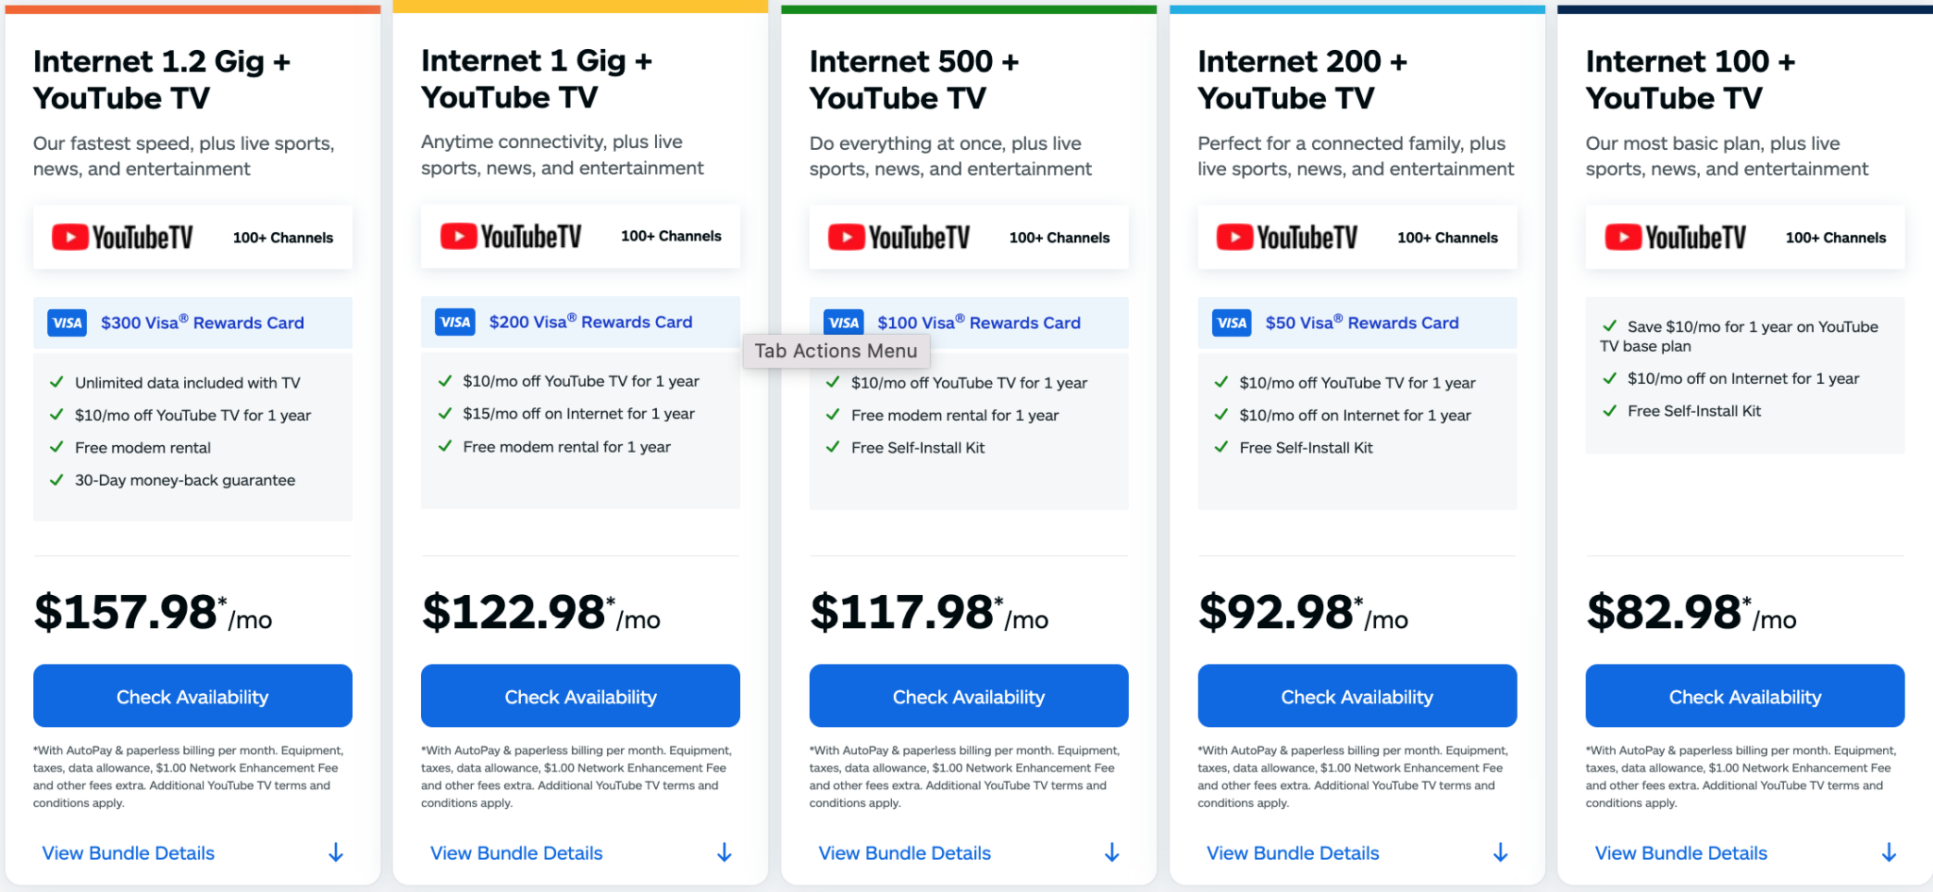This screenshot has height=892, width=1933.
Task: Expand View Bundle Details arrow for Internet 500
Action: pos(1112,853)
